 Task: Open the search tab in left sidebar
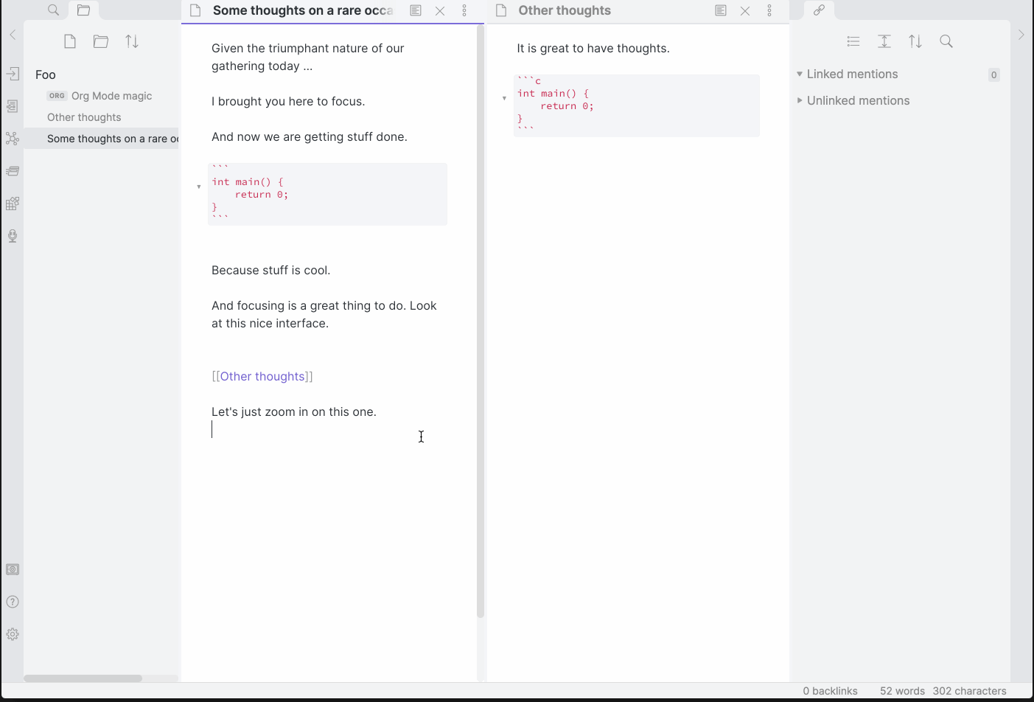pyautogui.click(x=53, y=10)
